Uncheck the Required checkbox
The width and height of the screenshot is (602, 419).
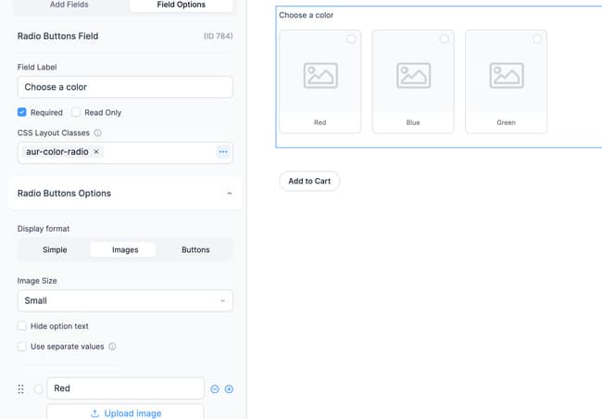coord(22,112)
